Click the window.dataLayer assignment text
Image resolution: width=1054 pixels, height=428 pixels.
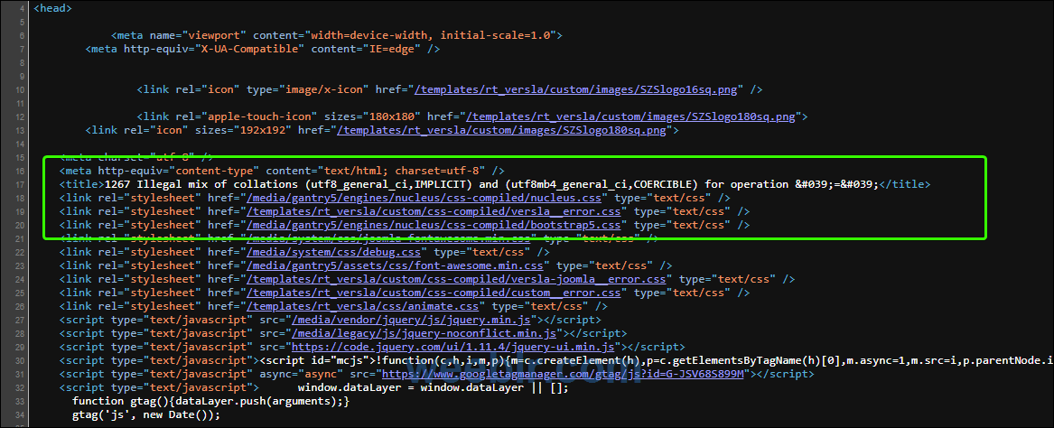(x=434, y=387)
